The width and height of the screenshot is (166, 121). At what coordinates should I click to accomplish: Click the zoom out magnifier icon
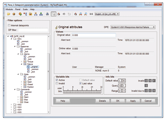pyautogui.click(x=86, y=14)
